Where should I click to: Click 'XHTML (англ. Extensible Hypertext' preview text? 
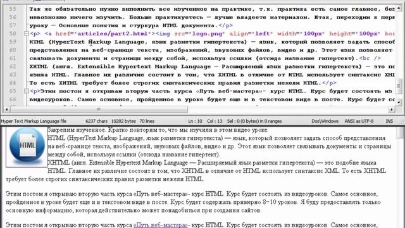click(94, 163)
